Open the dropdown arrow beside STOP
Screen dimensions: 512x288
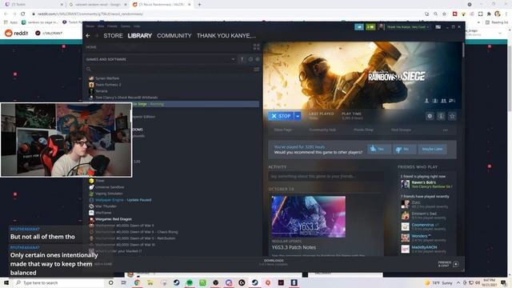(298, 116)
